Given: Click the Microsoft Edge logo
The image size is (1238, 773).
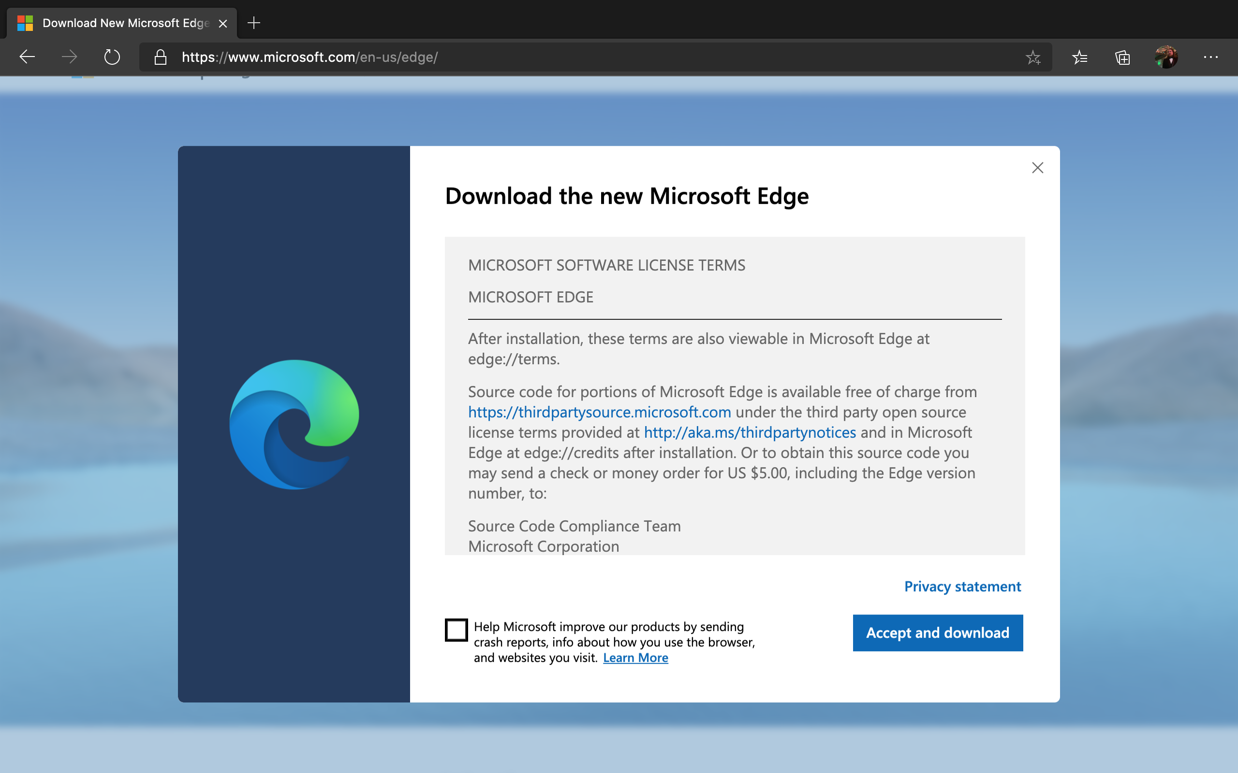Looking at the screenshot, I should [294, 424].
